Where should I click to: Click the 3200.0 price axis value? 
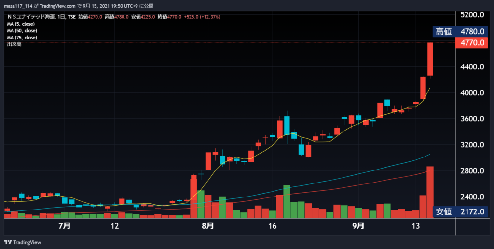472,145
